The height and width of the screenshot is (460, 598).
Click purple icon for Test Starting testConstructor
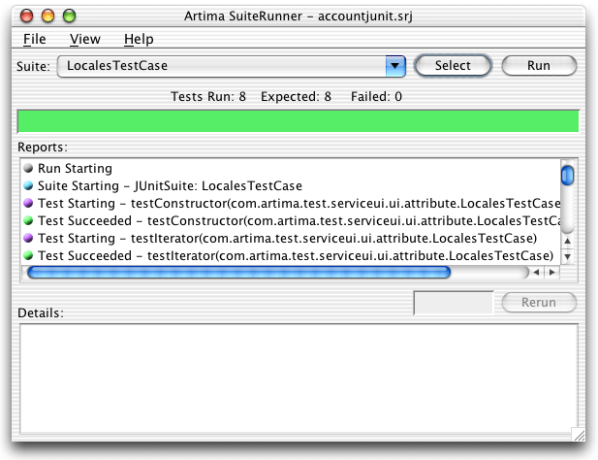pos(28,203)
